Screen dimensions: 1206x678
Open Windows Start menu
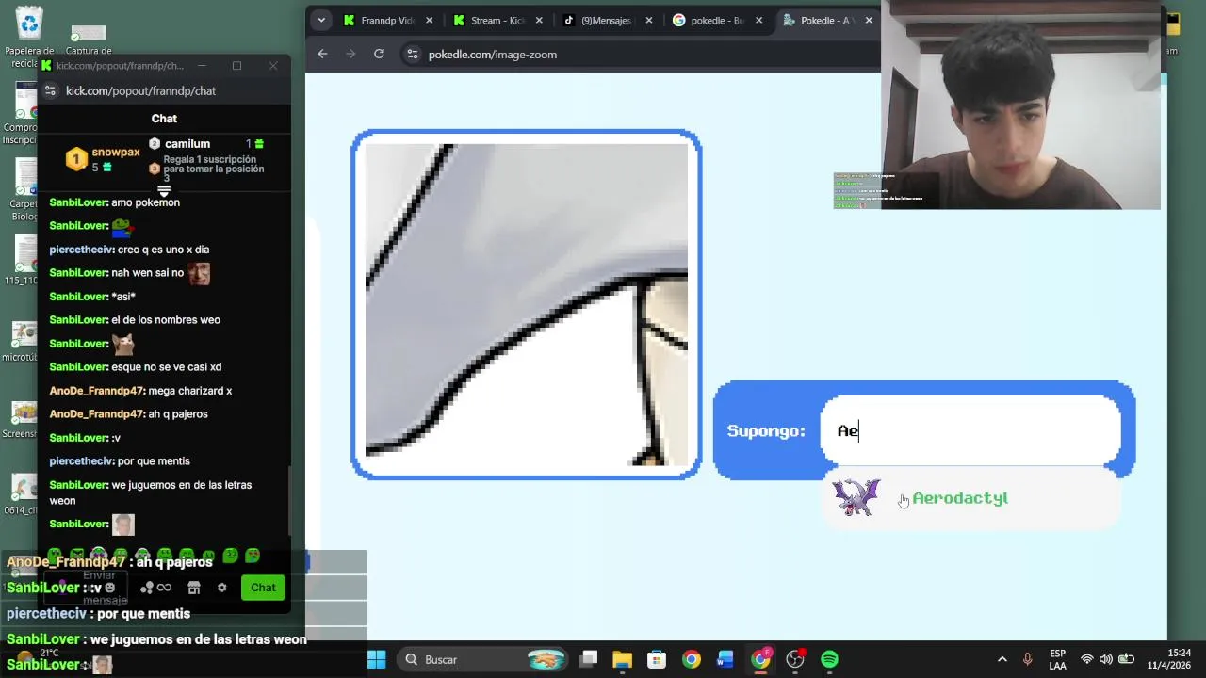point(376,659)
